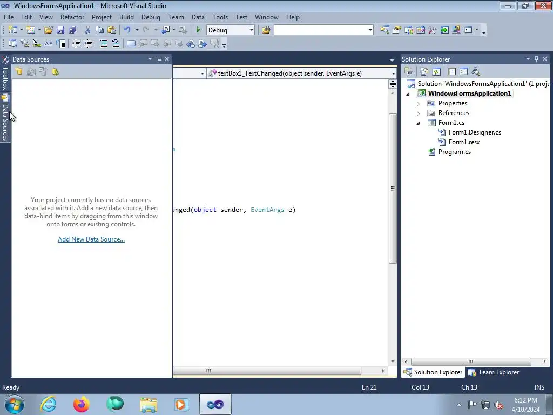Click Increase Line Indent icon
Image resolution: width=553 pixels, height=415 pixels.
pos(88,43)
